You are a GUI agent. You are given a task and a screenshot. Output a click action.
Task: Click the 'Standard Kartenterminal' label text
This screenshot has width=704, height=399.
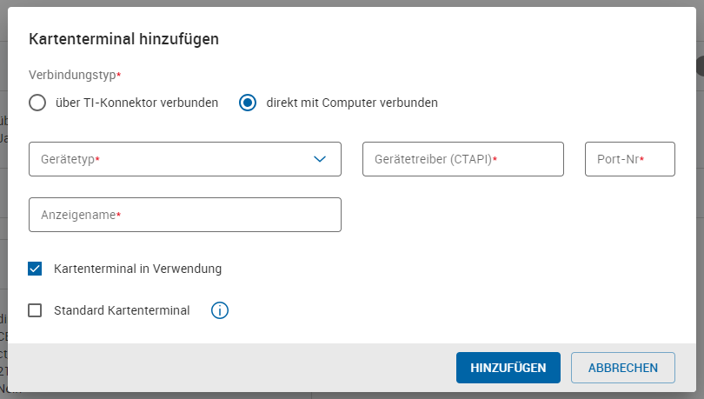tap(122, 310)
